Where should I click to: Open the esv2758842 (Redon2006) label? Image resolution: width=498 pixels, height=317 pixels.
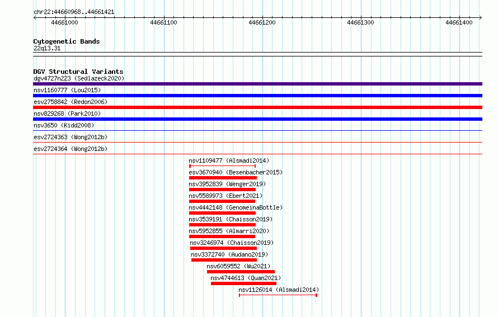pos(71,102)
